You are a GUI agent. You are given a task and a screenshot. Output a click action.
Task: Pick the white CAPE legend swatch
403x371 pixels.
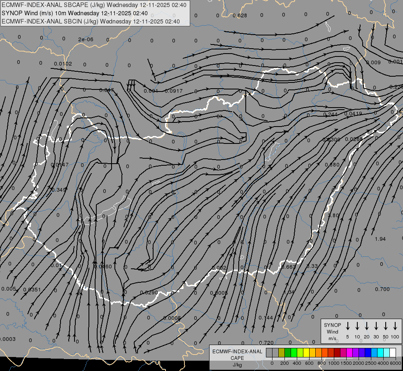coord(393,352)
